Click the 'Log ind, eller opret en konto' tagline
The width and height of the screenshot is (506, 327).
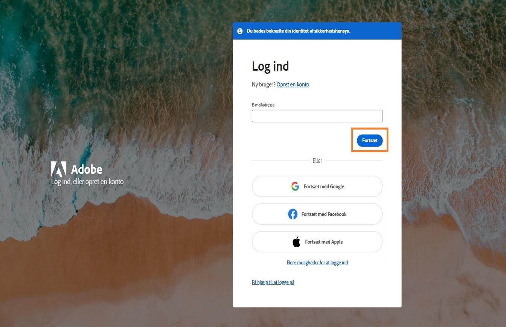coord(87,181)
